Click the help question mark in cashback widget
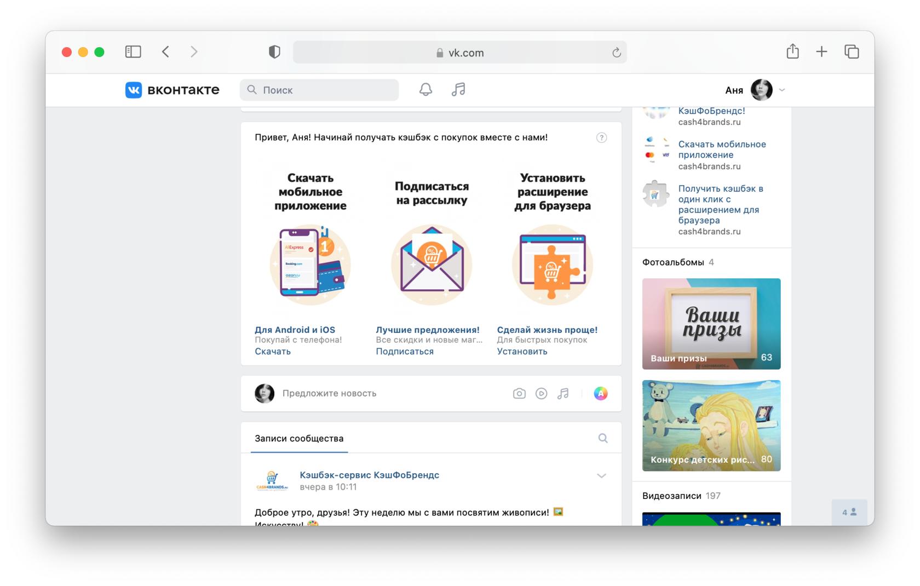The width and height of the screenshot is (920, 586). [601, 137]
